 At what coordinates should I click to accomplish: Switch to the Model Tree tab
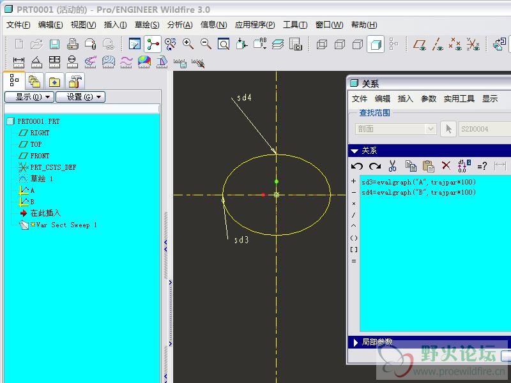coord(14,80)
